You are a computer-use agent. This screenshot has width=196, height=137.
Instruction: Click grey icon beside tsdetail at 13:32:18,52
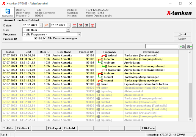click(98, 102)
